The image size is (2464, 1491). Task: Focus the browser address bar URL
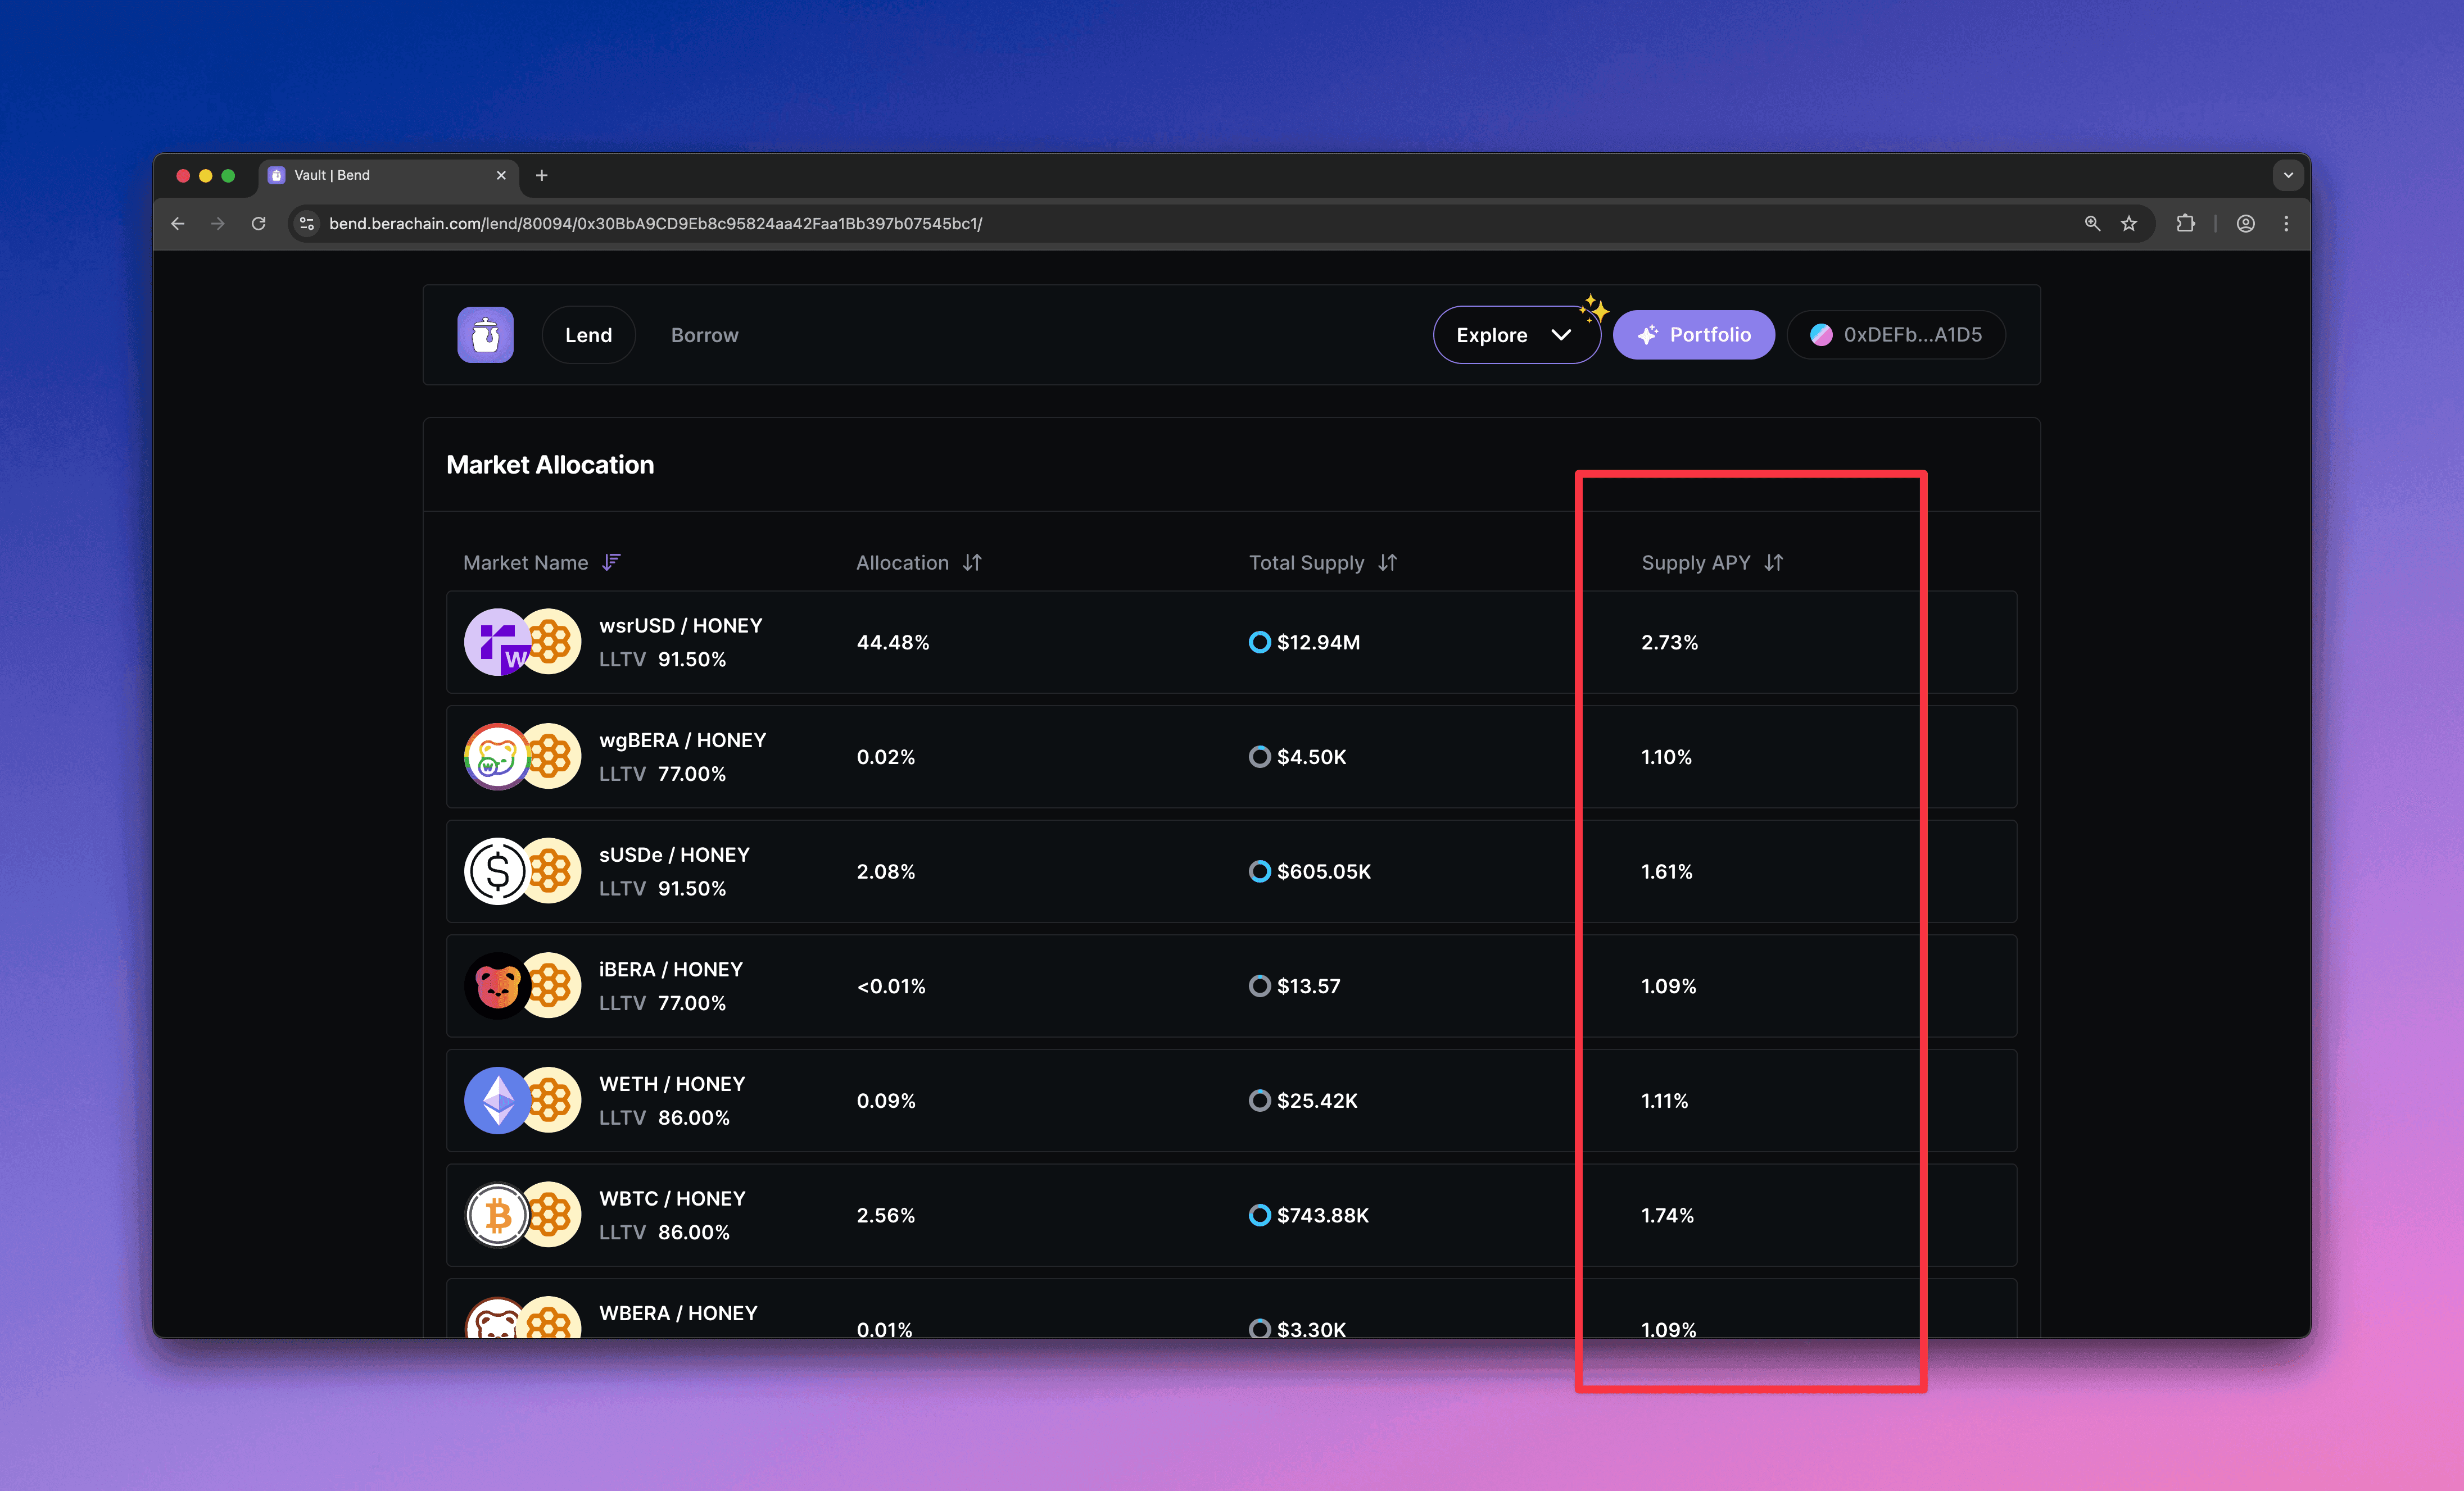pyautogui.click(x=655, y=224)
